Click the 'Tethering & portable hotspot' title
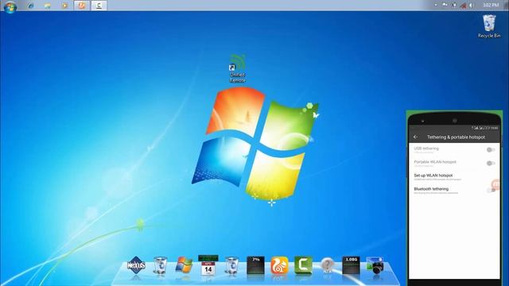509x286 pixels. [x=456, y=137]
